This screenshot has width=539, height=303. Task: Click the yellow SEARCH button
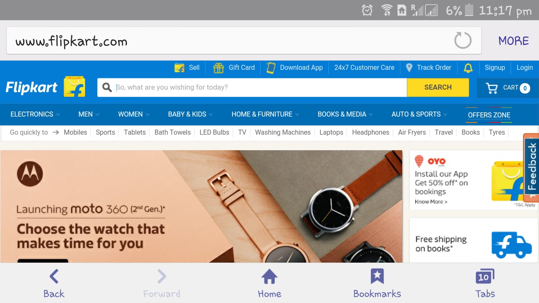[x=438, y=87]
